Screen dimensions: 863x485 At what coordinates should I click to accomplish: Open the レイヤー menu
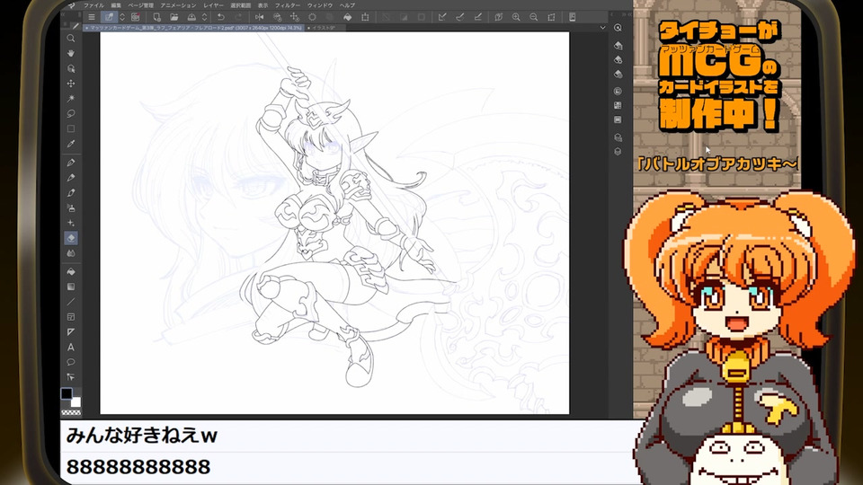pos(214,5)
